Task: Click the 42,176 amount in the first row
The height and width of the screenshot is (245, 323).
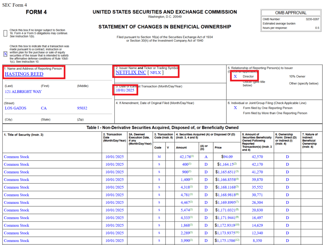Action: tap(185, 157)
